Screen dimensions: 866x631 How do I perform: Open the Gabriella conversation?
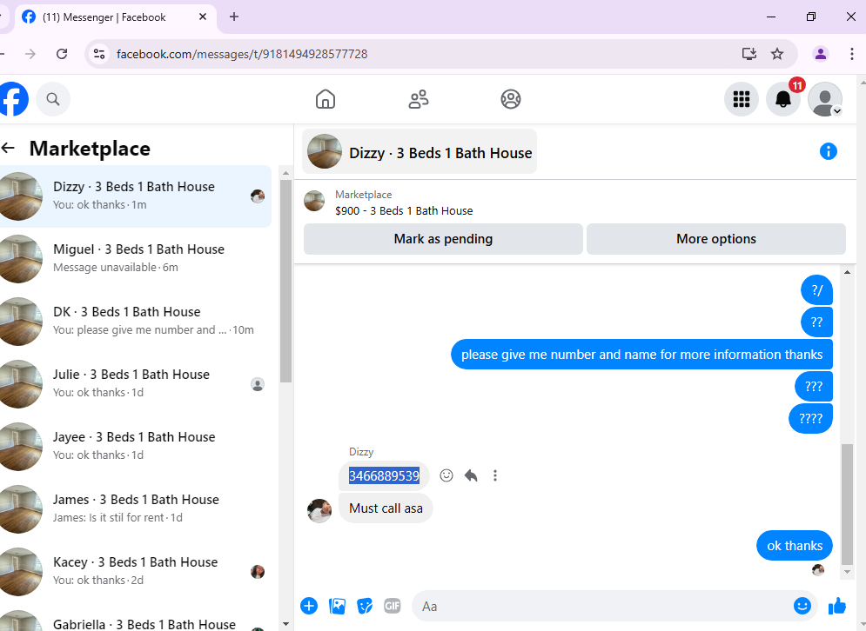pyautogui.click(x=135, y=621)
